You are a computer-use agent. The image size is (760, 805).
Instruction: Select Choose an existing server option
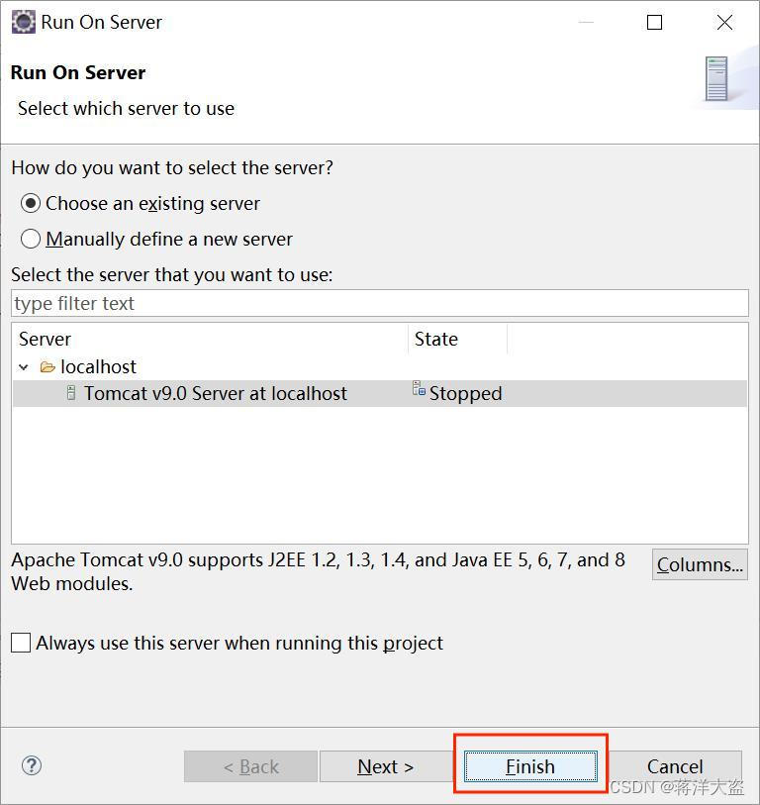pos(32,203)
